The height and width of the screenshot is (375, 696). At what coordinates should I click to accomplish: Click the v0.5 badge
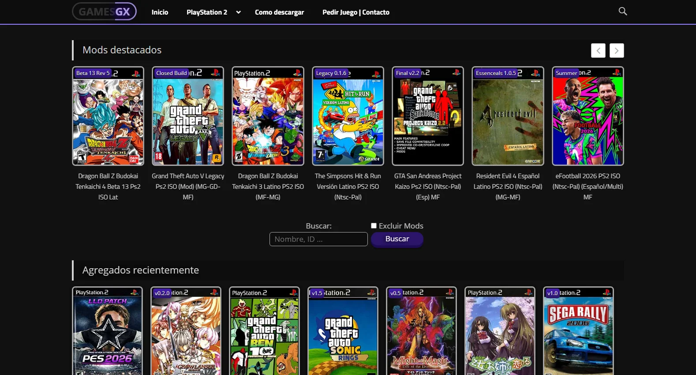click(395, 293)
